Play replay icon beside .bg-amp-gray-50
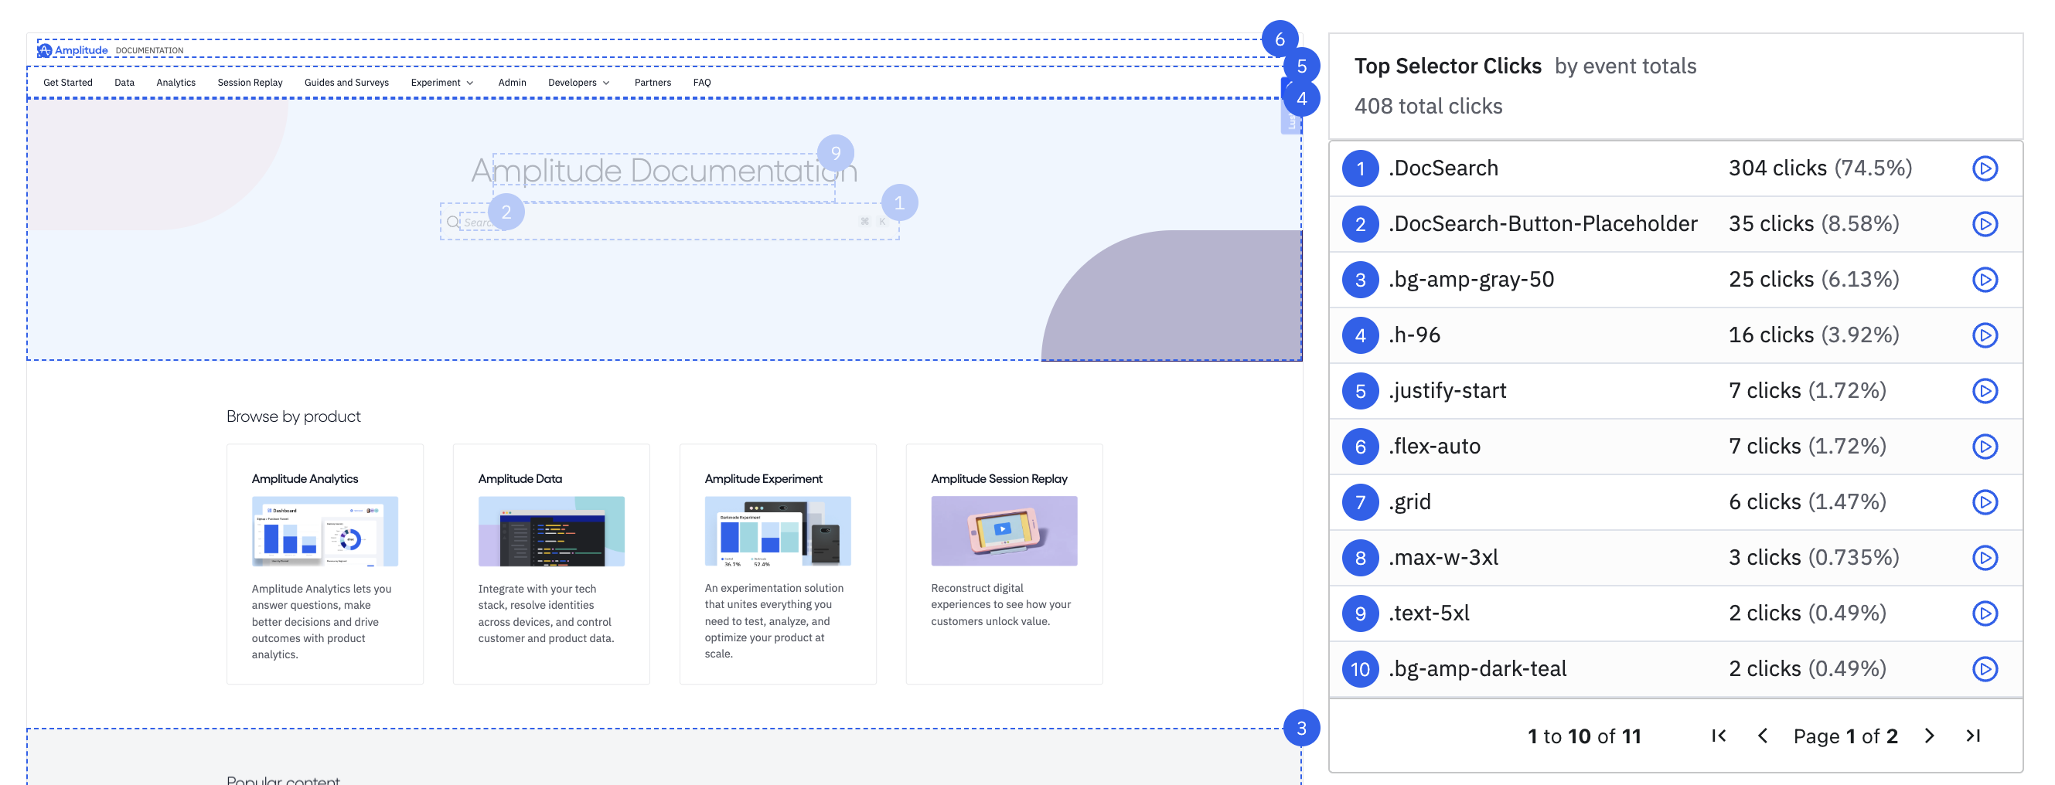Image resolution: width=2055 pixels, height=785 pixels. (x=1985, y=280)
